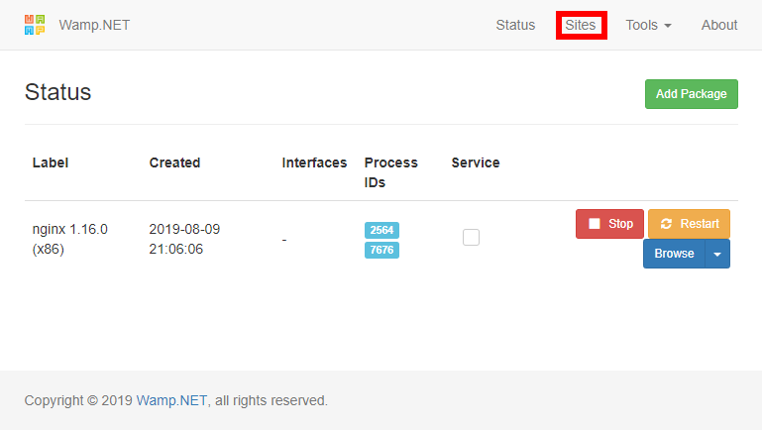Click the Label column header

pyautogui.click(x=51, y=162)
